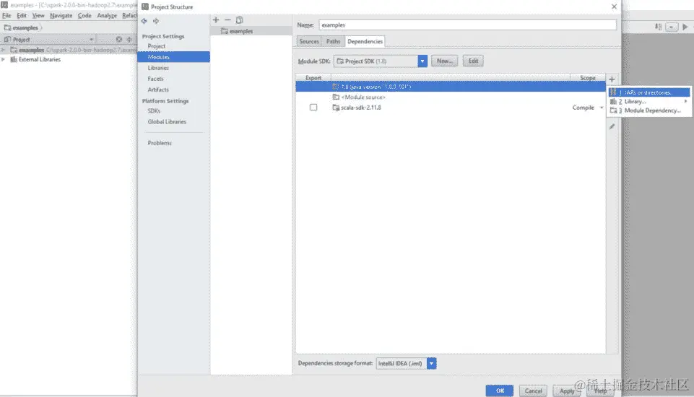
Task: Confirm with the OK button
Action: click(x=500, y=391)
